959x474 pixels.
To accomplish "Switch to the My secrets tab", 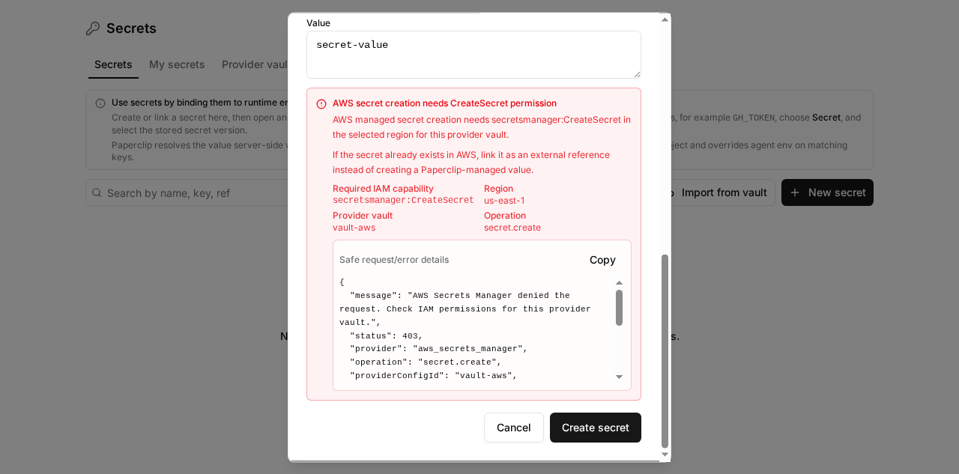I will pos(177,64).
